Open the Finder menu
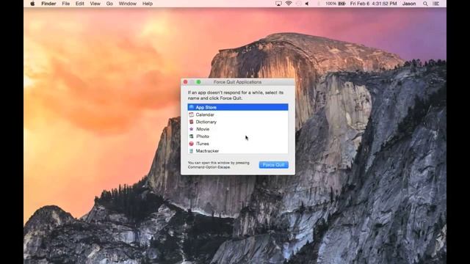The height and width of the screenshot is (264, 470). 48,4
